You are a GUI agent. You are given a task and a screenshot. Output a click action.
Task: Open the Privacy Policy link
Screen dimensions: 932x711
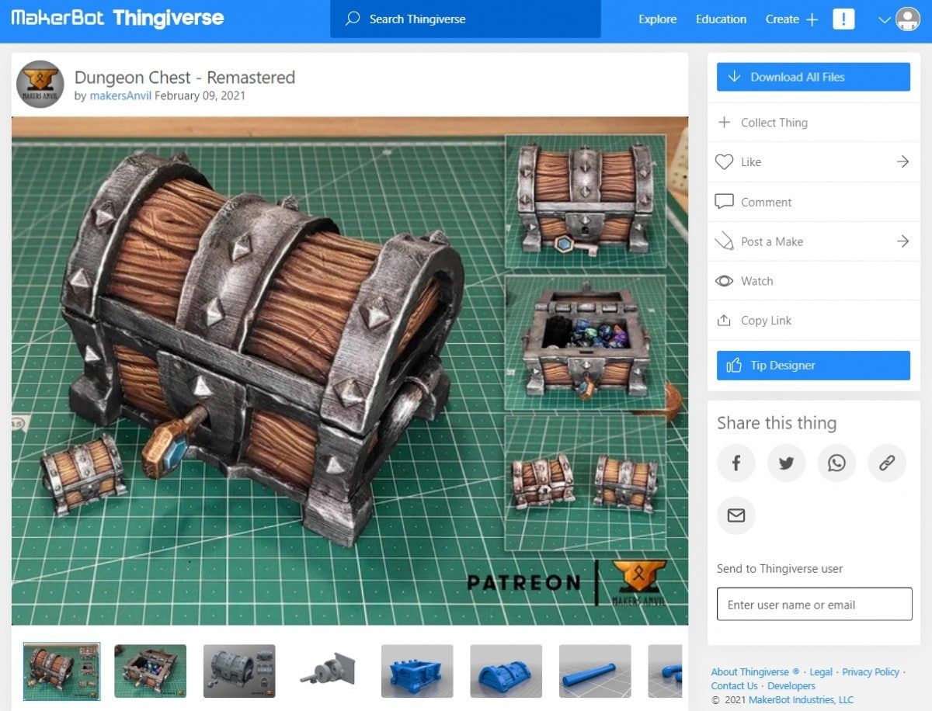(870, 671)
